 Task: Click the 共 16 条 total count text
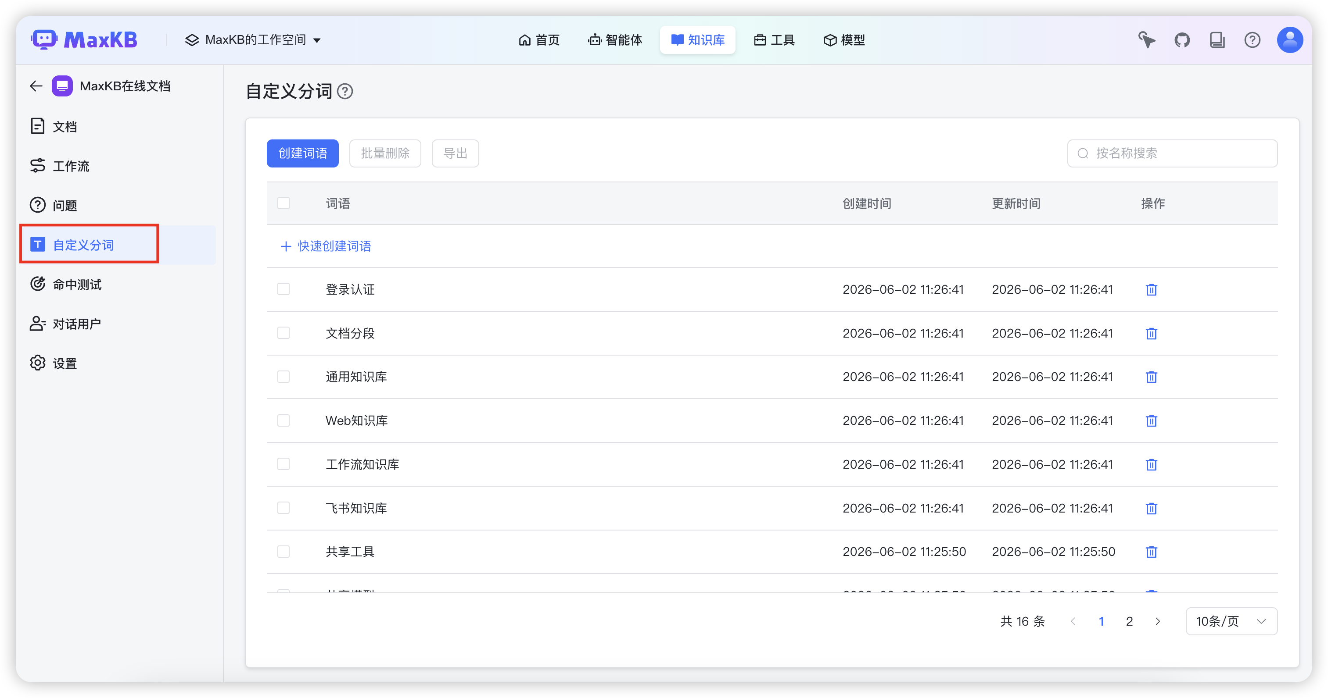point(1022,621)
